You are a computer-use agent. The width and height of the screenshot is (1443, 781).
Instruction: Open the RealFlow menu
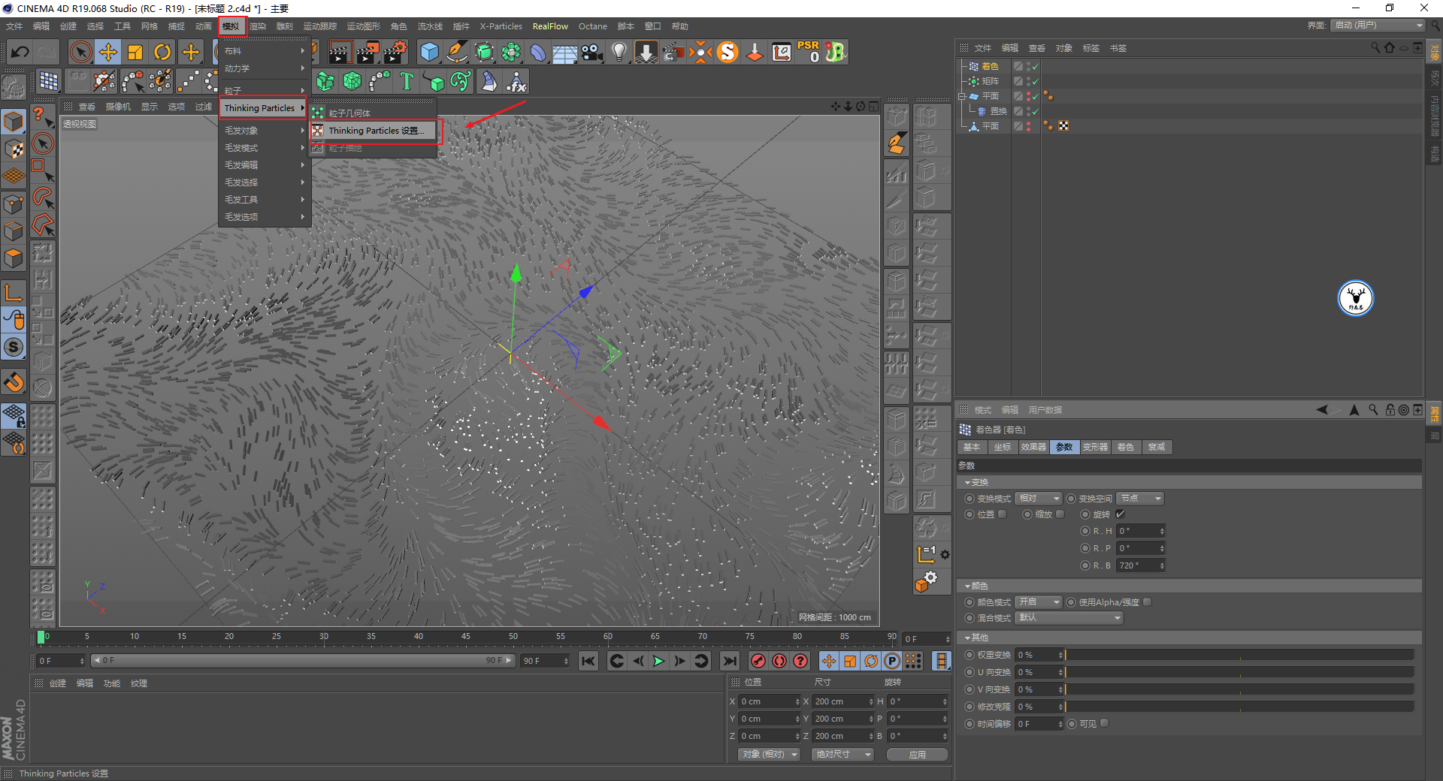click(x=550, y=26)
